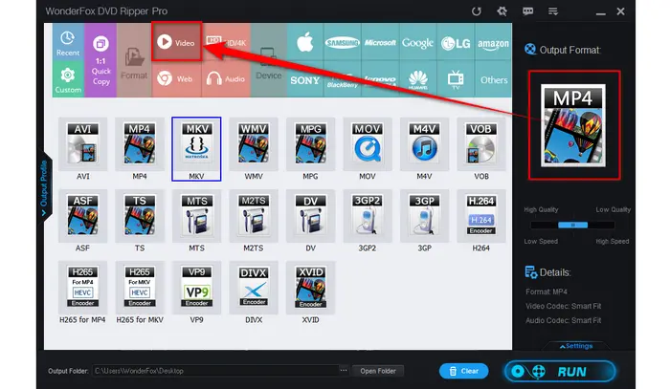Clear the task list
670x389 pixels.
[463, 371]
